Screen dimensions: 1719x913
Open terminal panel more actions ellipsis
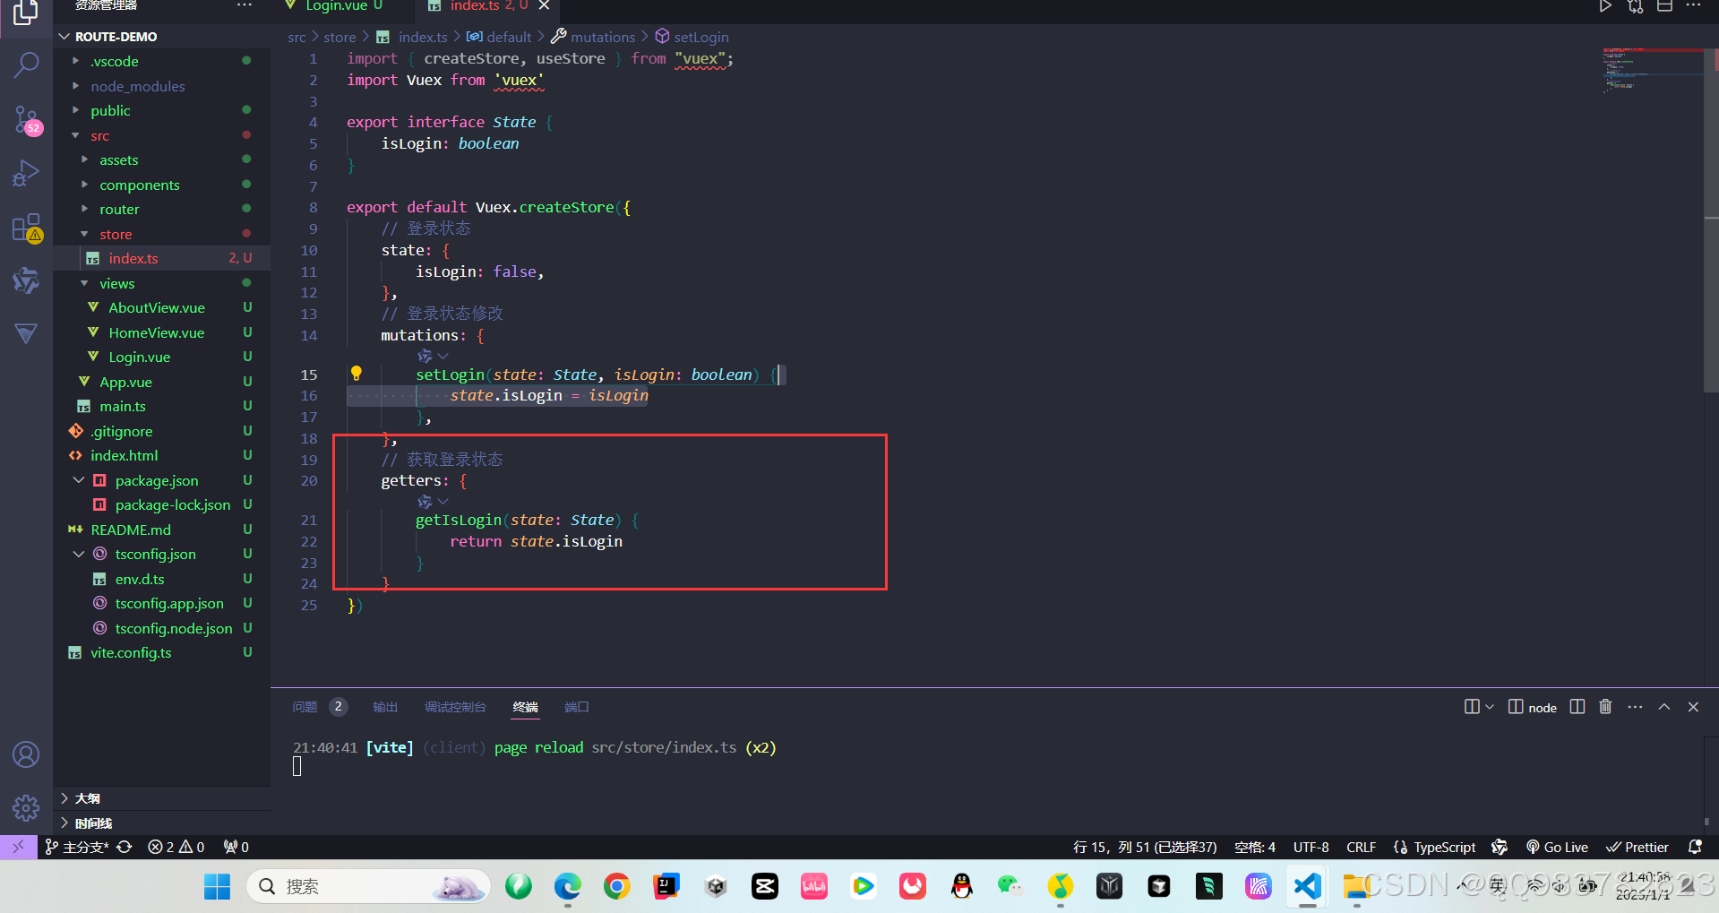(1635, 707)
